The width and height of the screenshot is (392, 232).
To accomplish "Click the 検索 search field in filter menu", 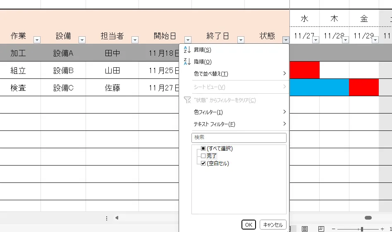I will [239, 138].
